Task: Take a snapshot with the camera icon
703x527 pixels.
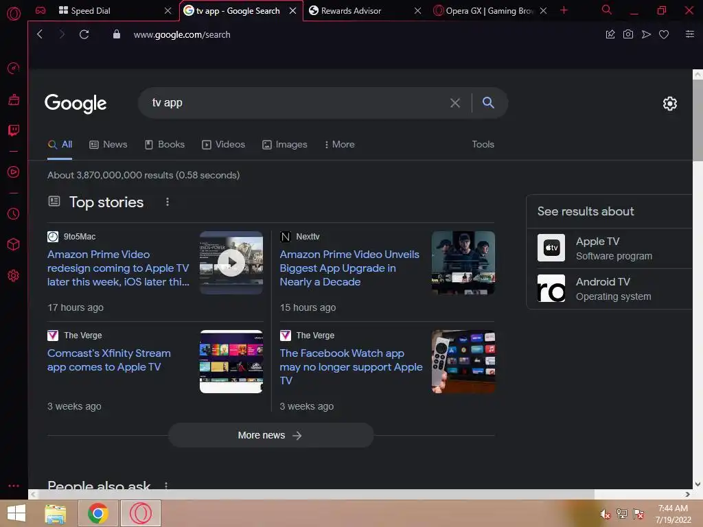Action: pos(628,34)
